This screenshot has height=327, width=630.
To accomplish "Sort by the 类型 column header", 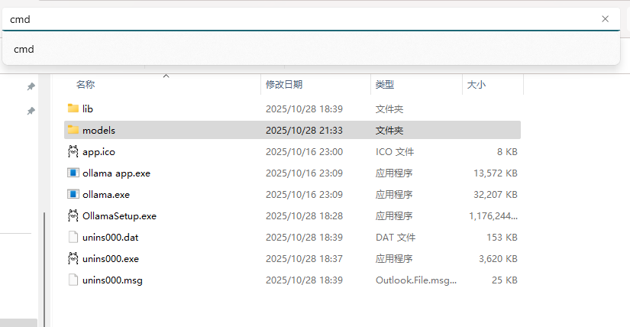I will (385, 85).
